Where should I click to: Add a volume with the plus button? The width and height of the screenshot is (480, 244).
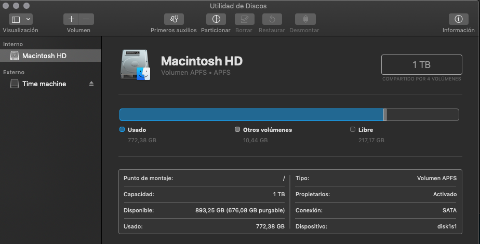click(71, 19)
